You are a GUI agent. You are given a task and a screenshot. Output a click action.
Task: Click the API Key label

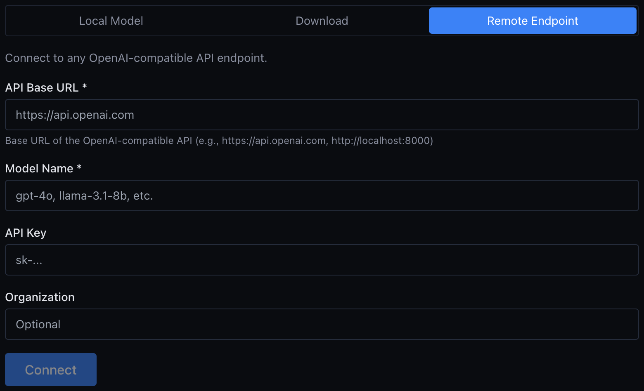click(x=26, y=233)
